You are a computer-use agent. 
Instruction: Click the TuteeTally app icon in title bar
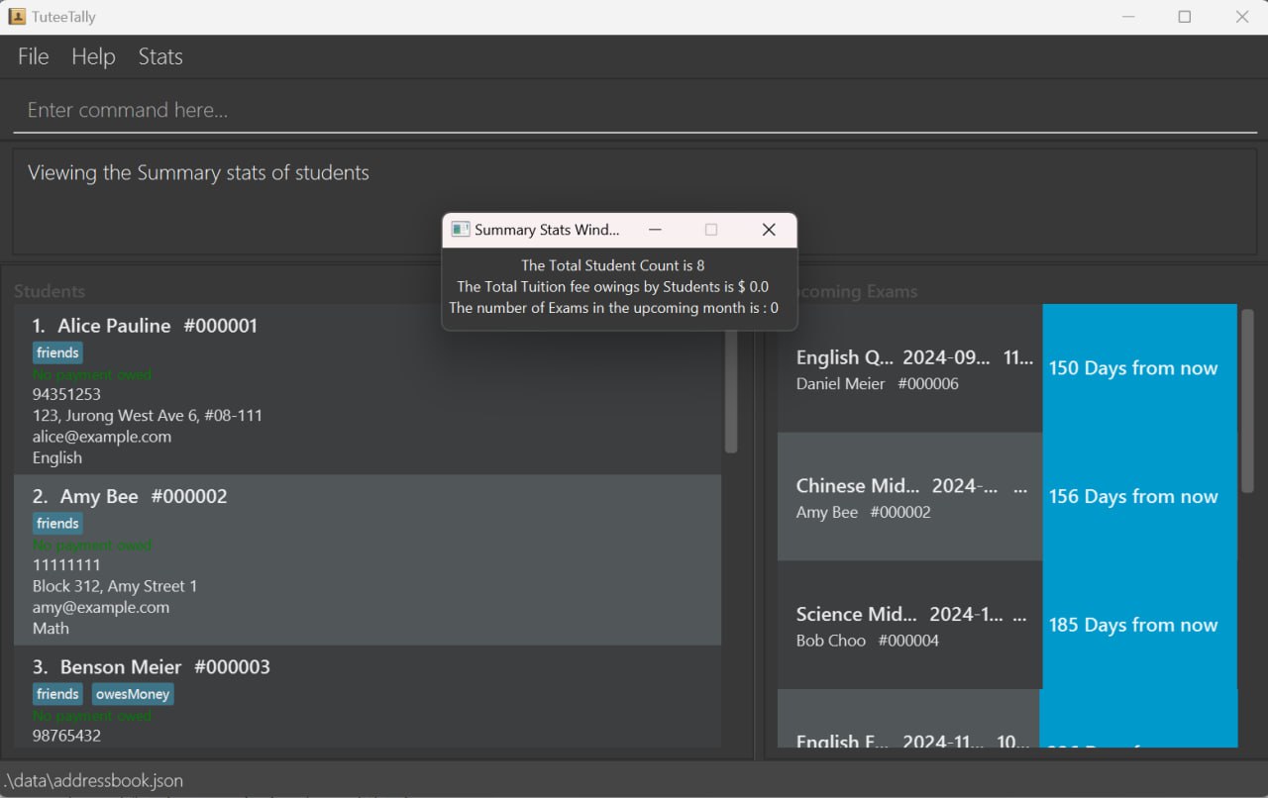(17, 17)
